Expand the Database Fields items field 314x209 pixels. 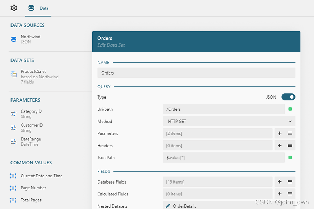pyautogui.click(x=216, y=181)
